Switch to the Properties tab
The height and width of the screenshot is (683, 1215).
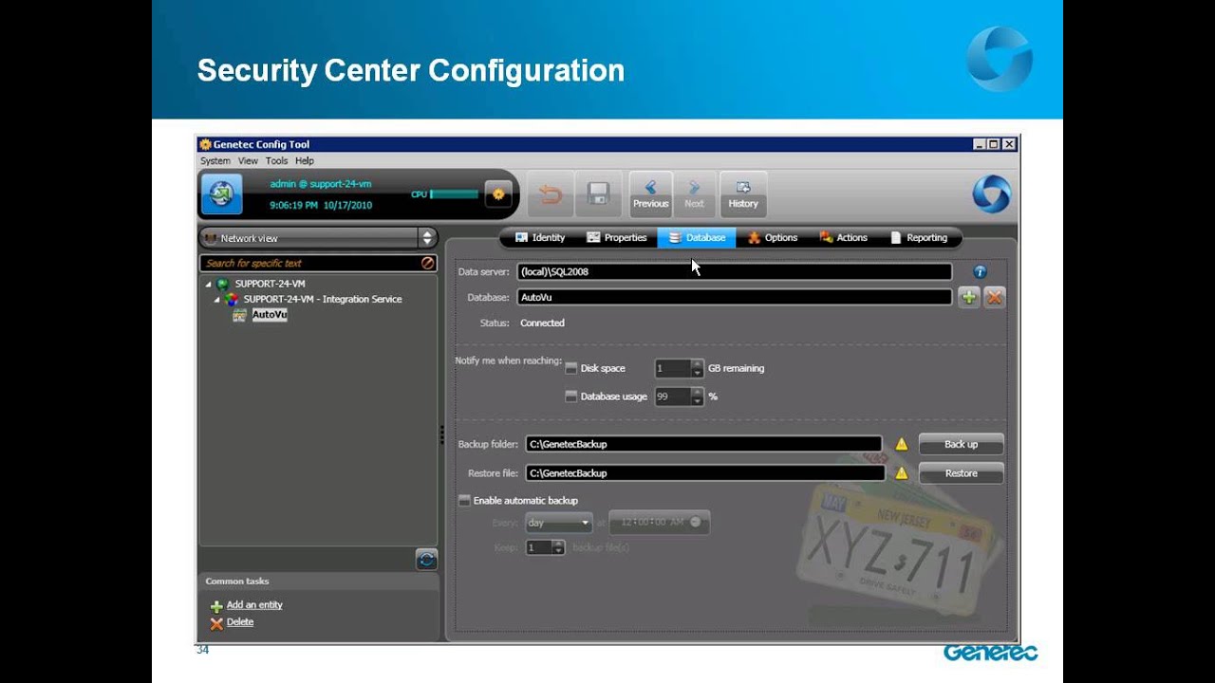pos(617,238)
